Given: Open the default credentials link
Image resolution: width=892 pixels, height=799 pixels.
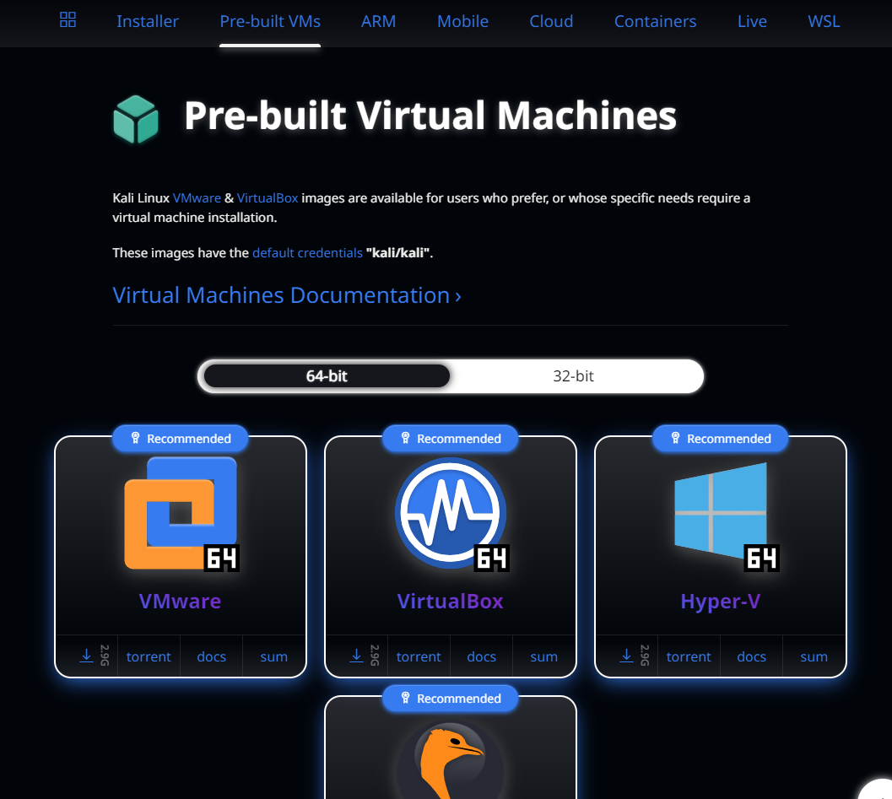Looking at the screenshot, I should click(307, 252).
